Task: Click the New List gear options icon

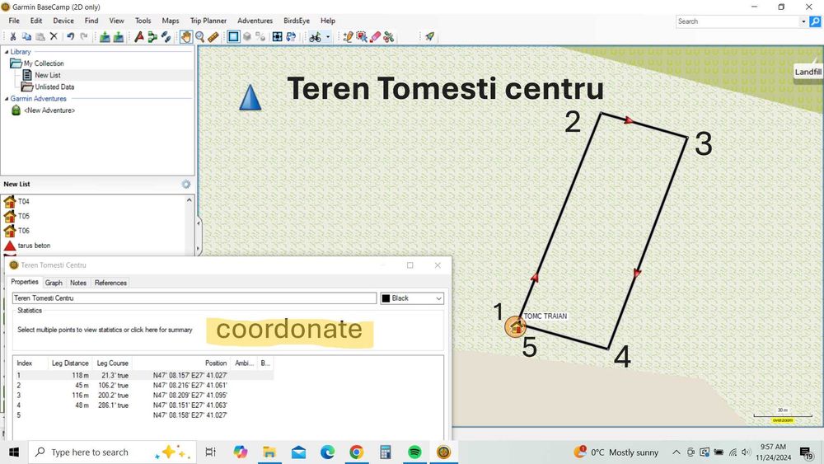Action: coord(186,185)
